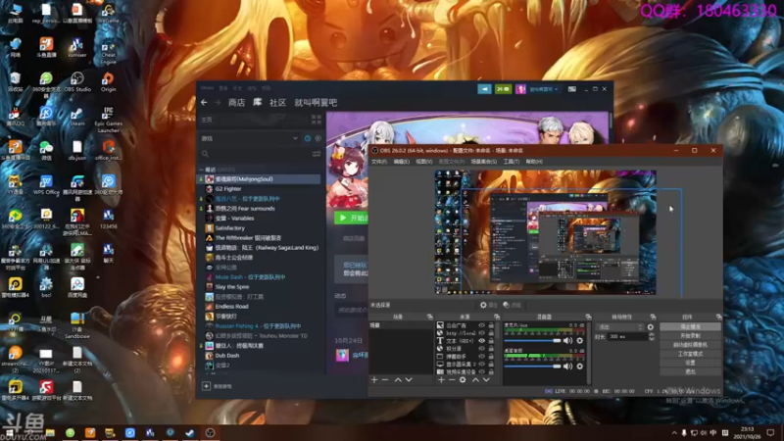The height and width of the screenshot is (441, 784).
Task: Add a source in OBS sources
Action: (441, 380)
